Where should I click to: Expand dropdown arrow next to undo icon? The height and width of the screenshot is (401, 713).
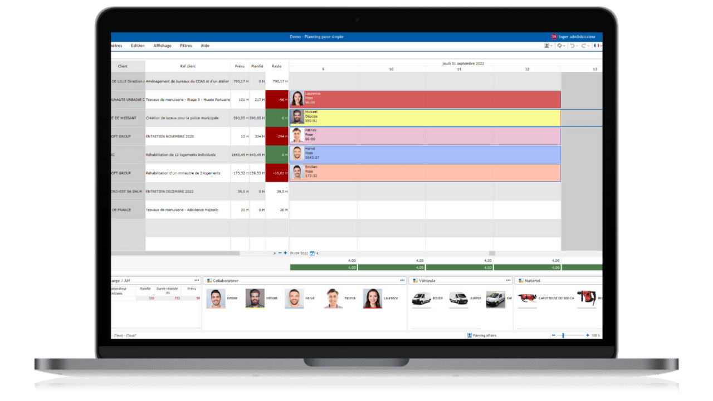click(577, 46)
